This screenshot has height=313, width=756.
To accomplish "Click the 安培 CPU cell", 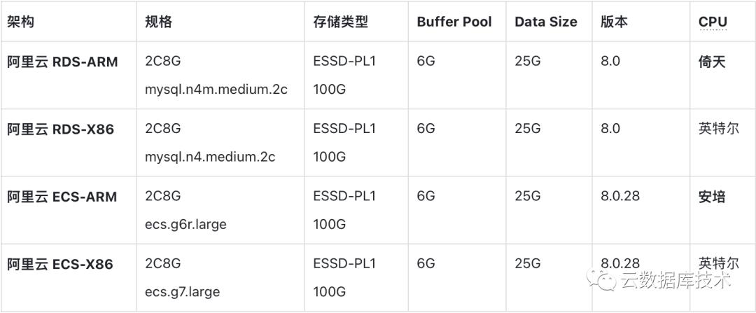I will 712,197.
